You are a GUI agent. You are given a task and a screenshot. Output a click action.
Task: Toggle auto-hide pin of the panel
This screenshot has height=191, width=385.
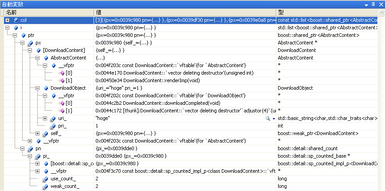(373, 4)
